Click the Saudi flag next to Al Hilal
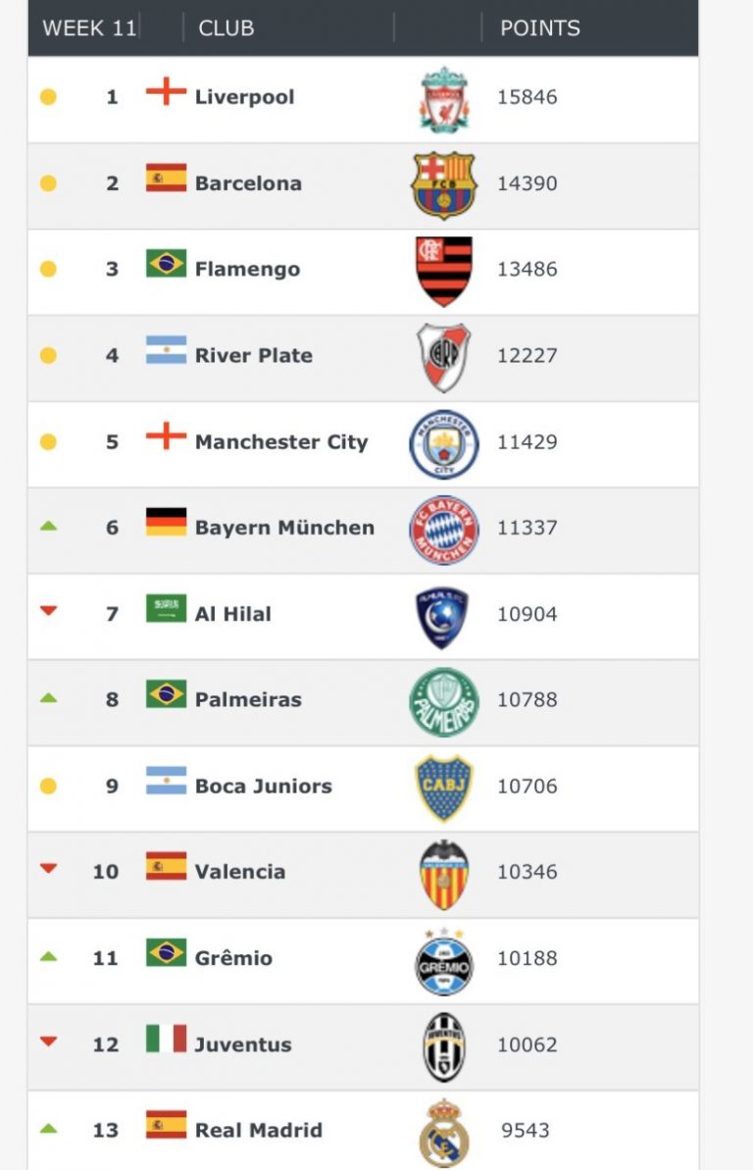The image size is (753, 1170). 166,608
